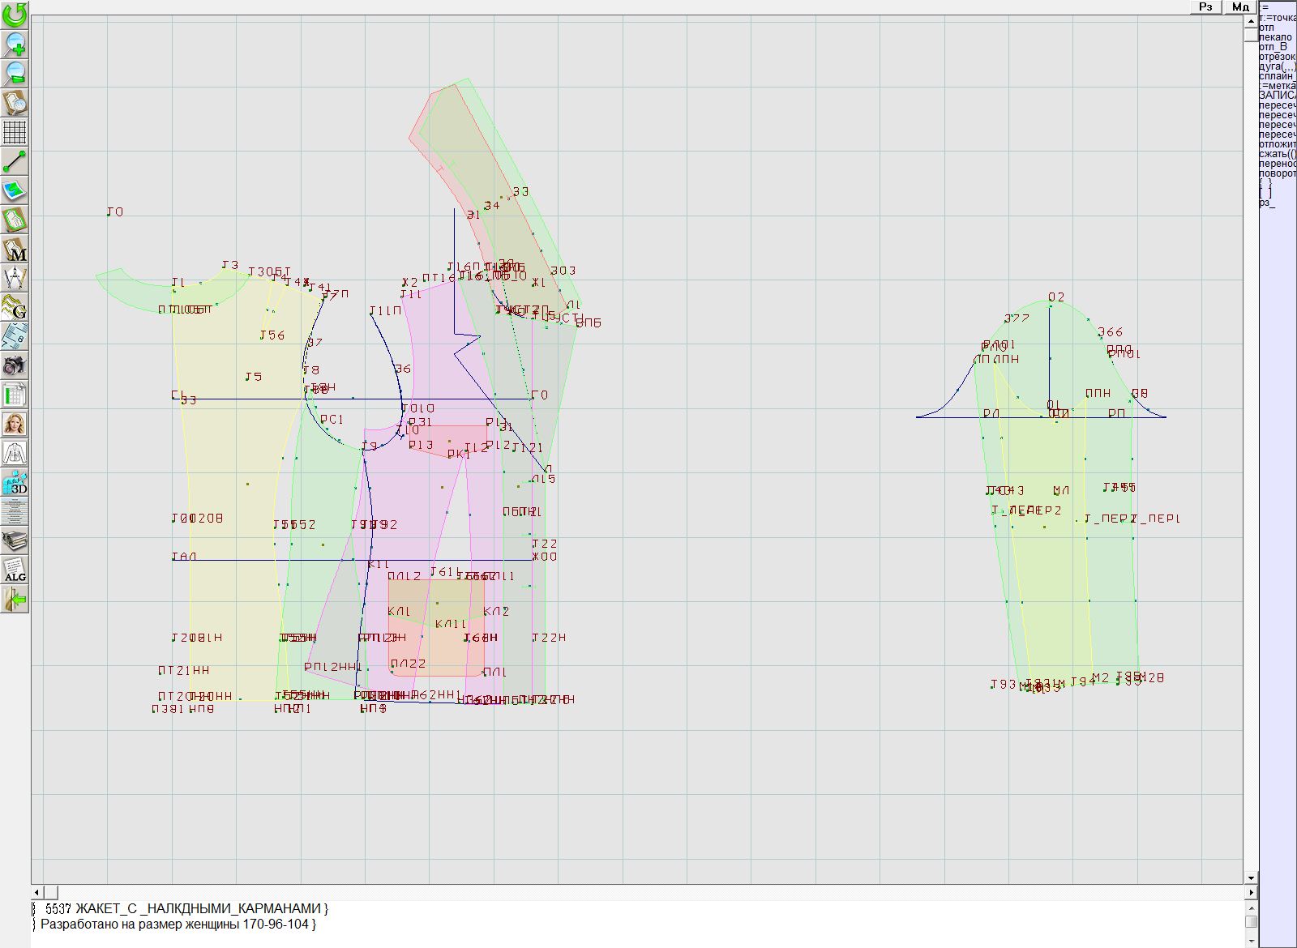
Task: Select 'лекало' in the command list
Action: click(x=1275, y=37)
